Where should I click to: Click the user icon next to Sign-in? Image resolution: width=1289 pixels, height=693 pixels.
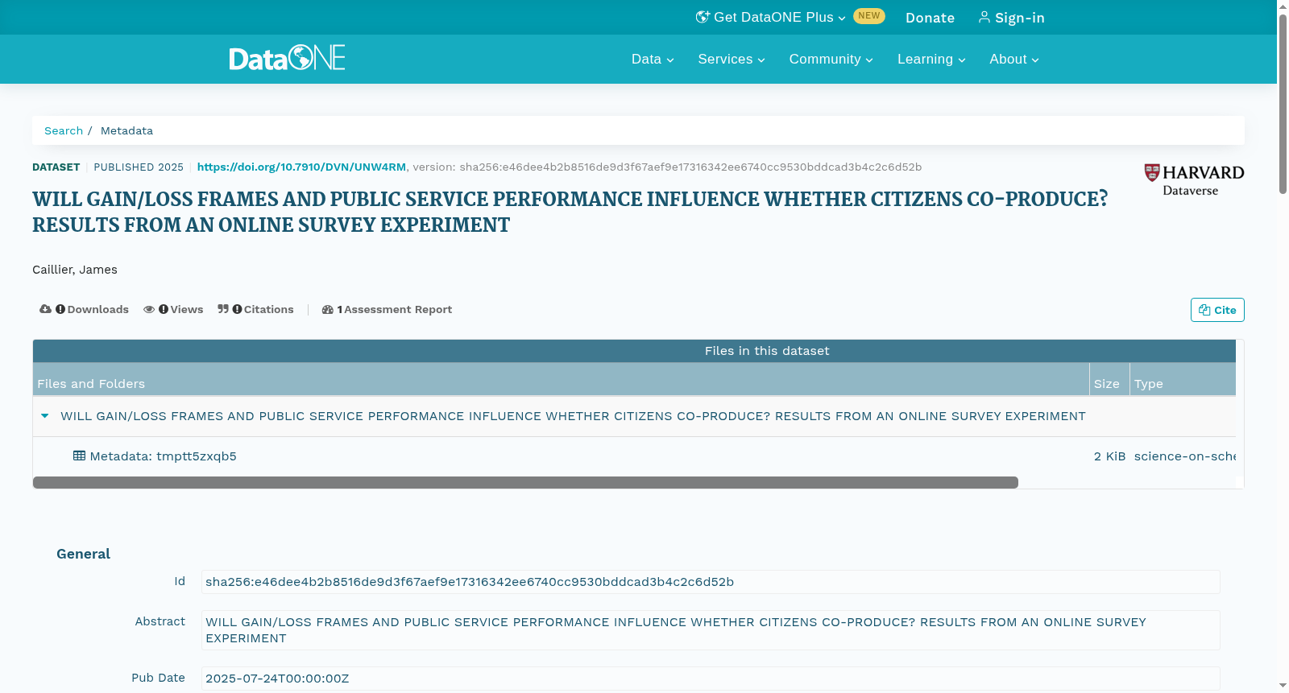click(x=984, y=17)
